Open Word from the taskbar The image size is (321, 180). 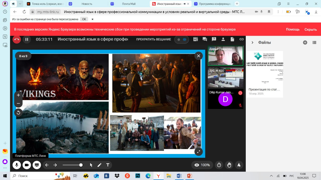[x=179, y=176]
